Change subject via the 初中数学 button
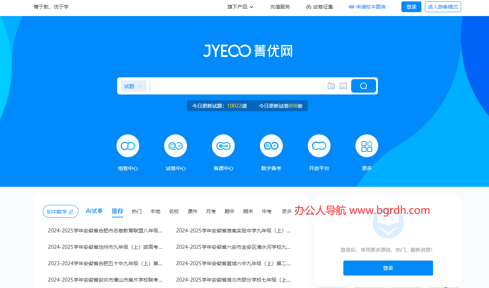 (61, 211)
